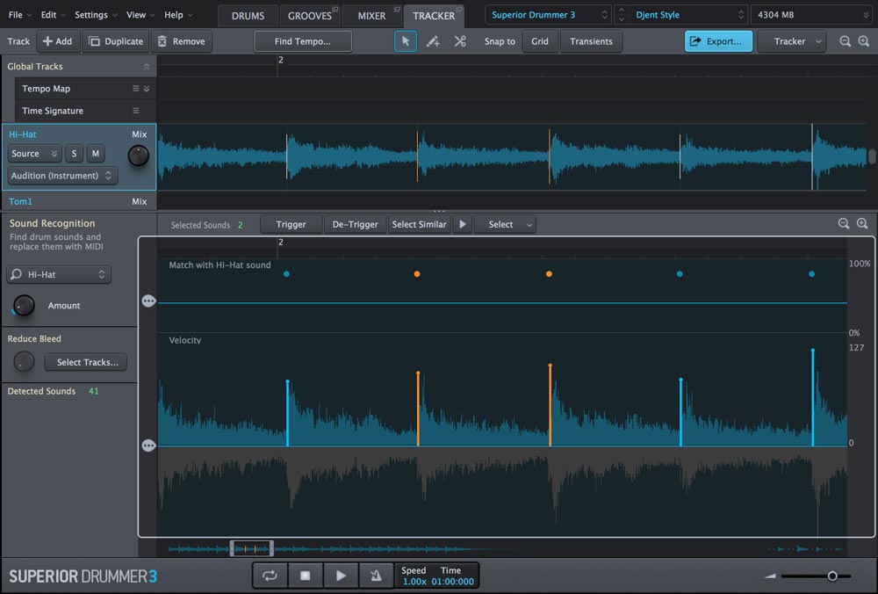Click Select Tracks for bleed reduction
Viewport: 878px width, 594px height.
click(x=87, y=362)
